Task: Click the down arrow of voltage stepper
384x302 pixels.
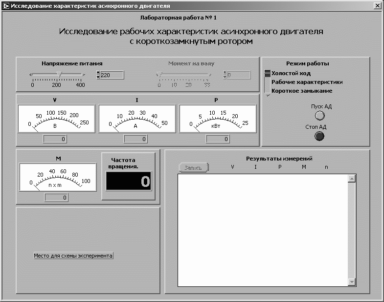Action: pyautogui.click(x=98, y=77)
